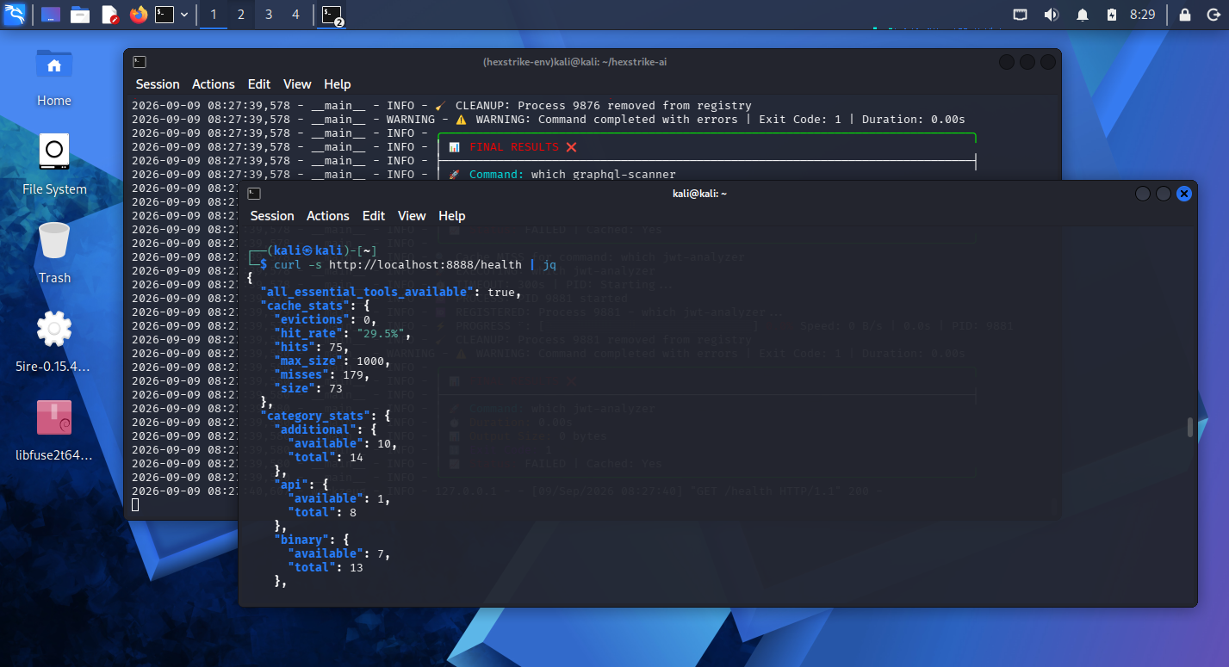Open the terminal launcher in the panel

click(164, 15)
